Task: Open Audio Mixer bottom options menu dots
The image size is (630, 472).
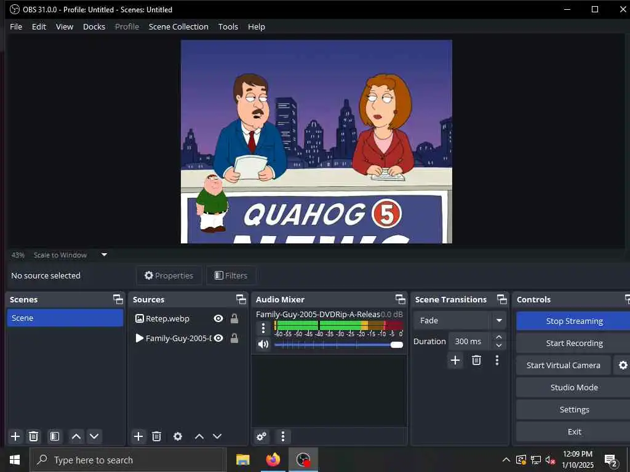Action: click(x=283, y=436)
